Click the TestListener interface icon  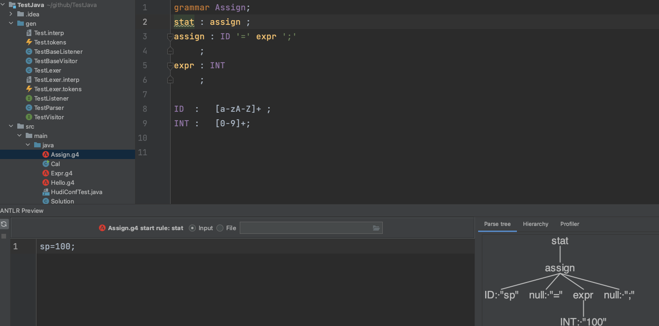[x=28, y=98]
